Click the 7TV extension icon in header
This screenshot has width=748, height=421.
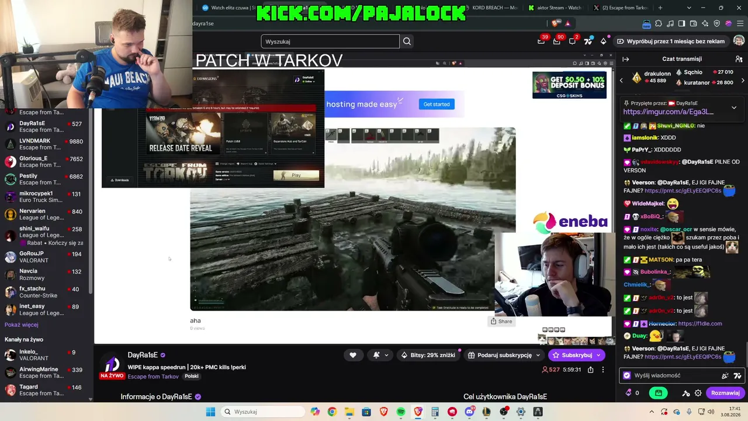pos(588,41)
